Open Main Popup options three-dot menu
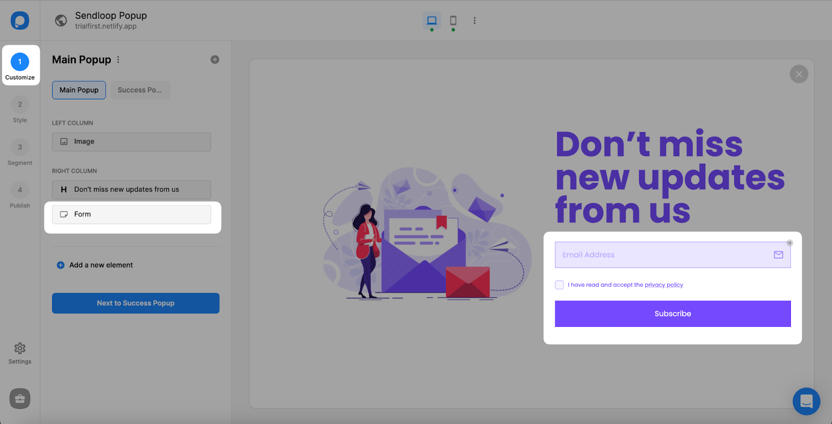This screenshot has width=832, height=424. [118, 60]
